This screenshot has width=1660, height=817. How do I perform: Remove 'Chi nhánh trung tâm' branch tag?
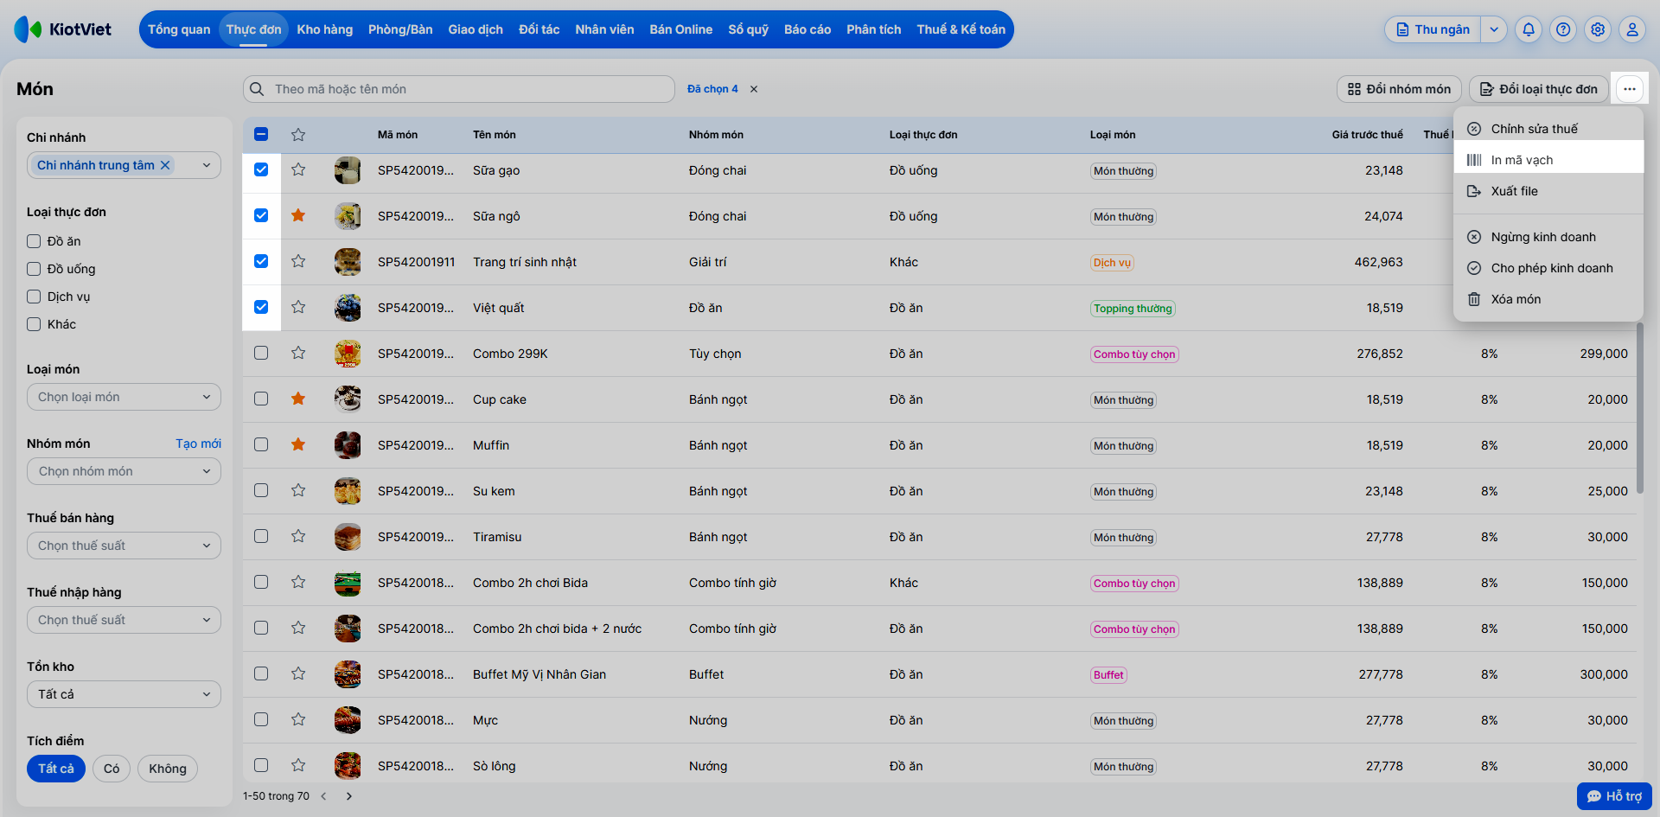165,165
